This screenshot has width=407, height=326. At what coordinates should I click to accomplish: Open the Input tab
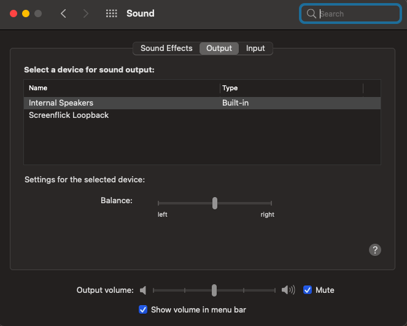(255, 49)
